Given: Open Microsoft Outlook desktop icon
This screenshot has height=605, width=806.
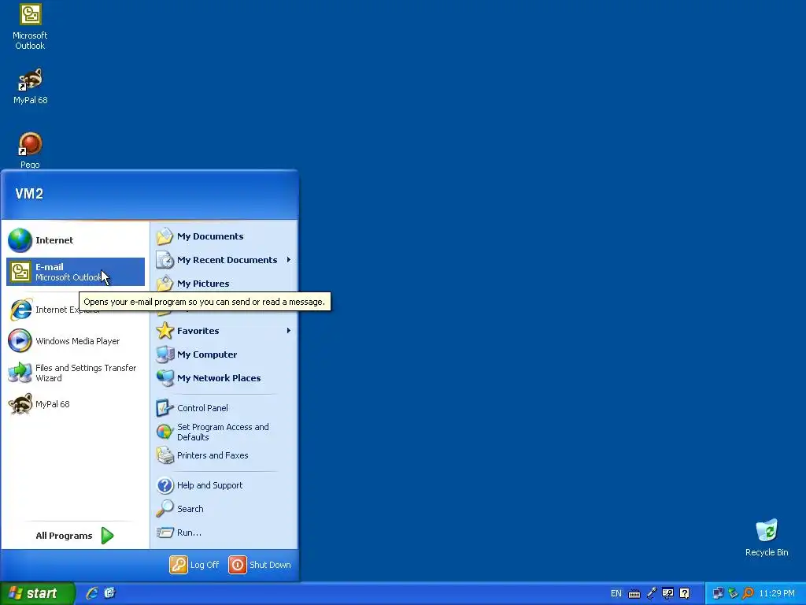Looking at the screenshot, I should [x=30, y=27].
